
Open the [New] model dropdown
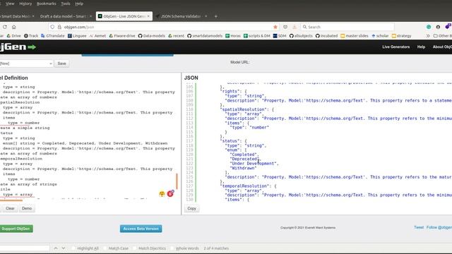[26, 64]
